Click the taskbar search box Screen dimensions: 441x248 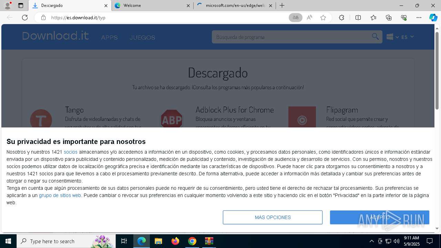pos(66,241)
